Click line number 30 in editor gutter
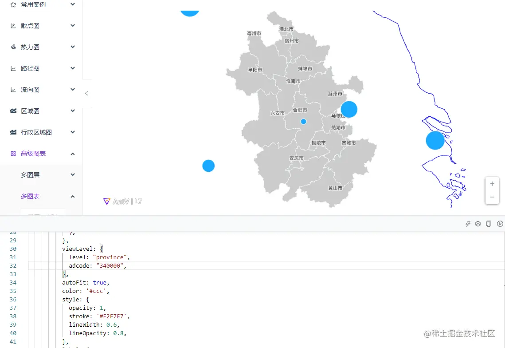The width and height of the screenshot is (505, 348). pos(13,249)
